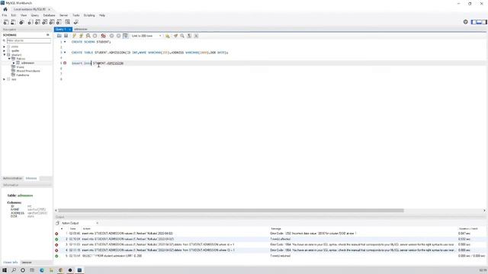Create a new view icon in main toolbar
This screenshot has height=274, width=488.
point(44,22)
